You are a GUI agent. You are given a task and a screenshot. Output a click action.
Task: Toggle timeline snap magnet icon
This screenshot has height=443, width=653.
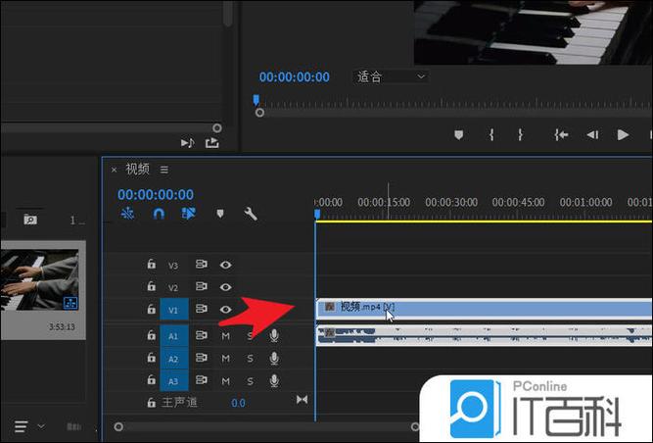159,214
